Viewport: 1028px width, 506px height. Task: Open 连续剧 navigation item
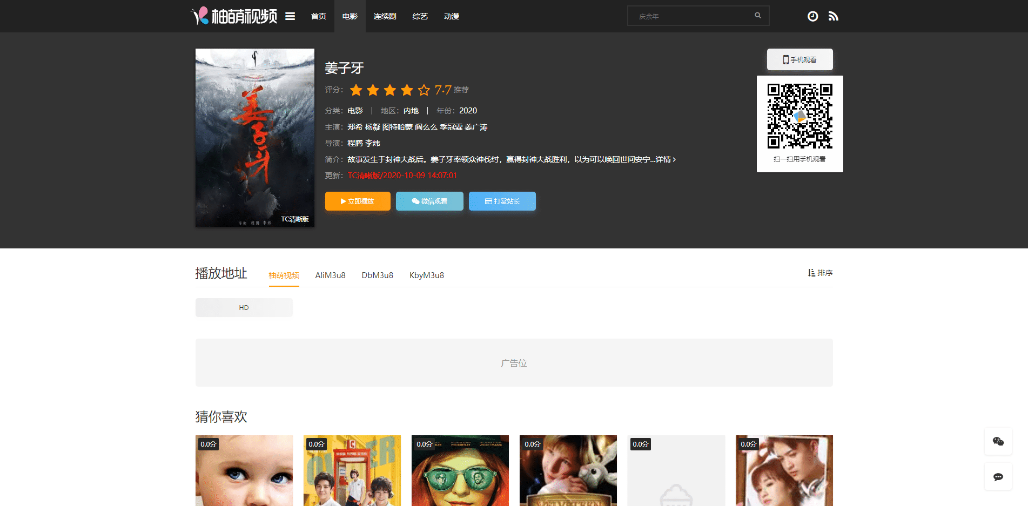pyautogui.click(x=385, y=16)
